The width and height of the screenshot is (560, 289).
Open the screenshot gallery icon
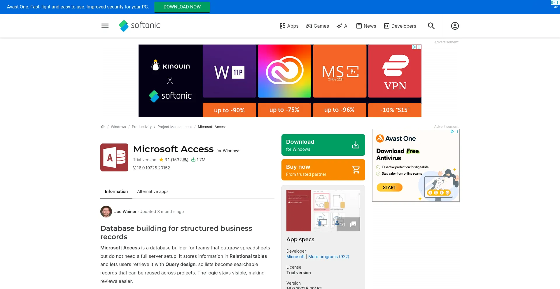(353, 224)
